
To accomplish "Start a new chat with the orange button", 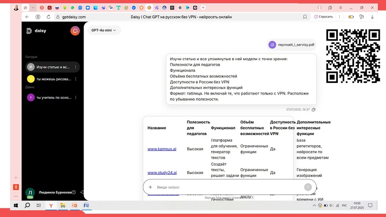I will (x=75, y=31).
